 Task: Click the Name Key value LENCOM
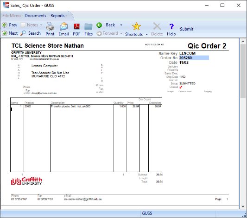[187, 53]
